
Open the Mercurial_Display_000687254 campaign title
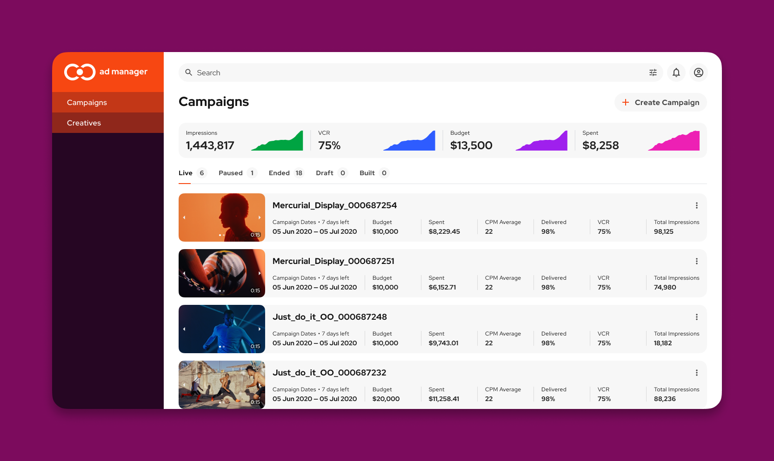pos(334,205)
